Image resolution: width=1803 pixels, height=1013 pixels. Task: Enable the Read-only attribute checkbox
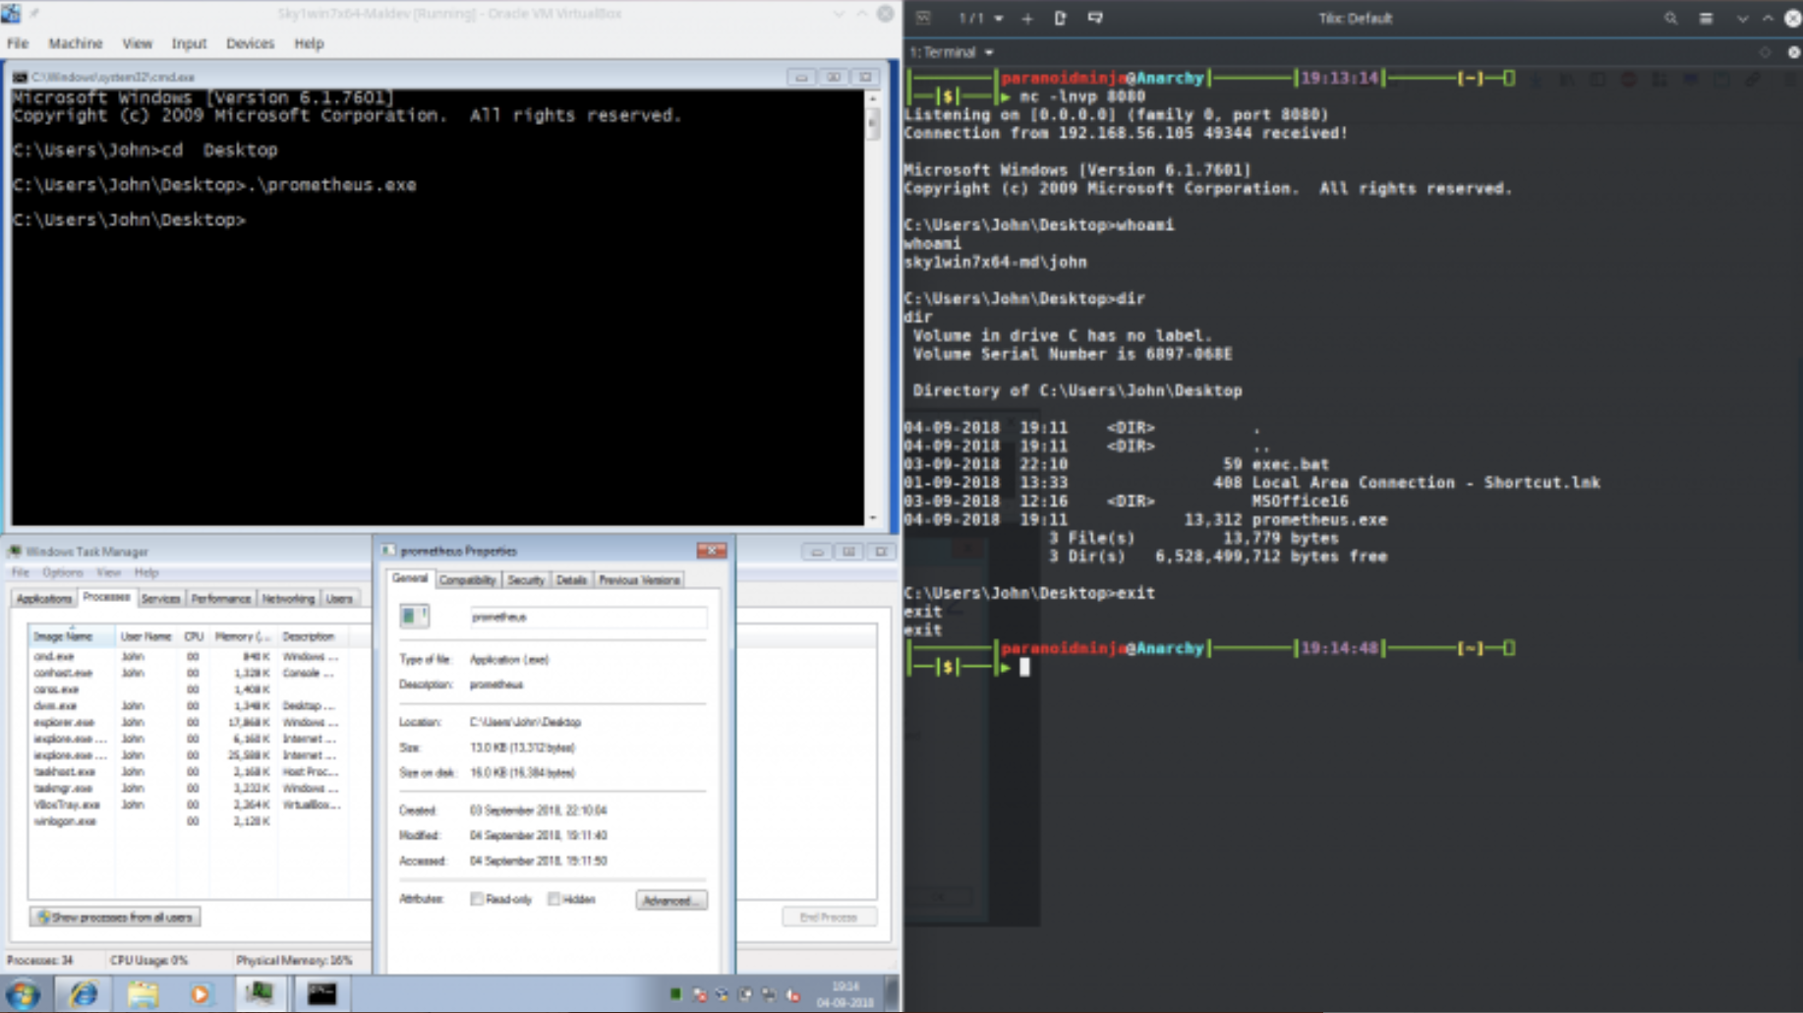[x=477, y=899]
